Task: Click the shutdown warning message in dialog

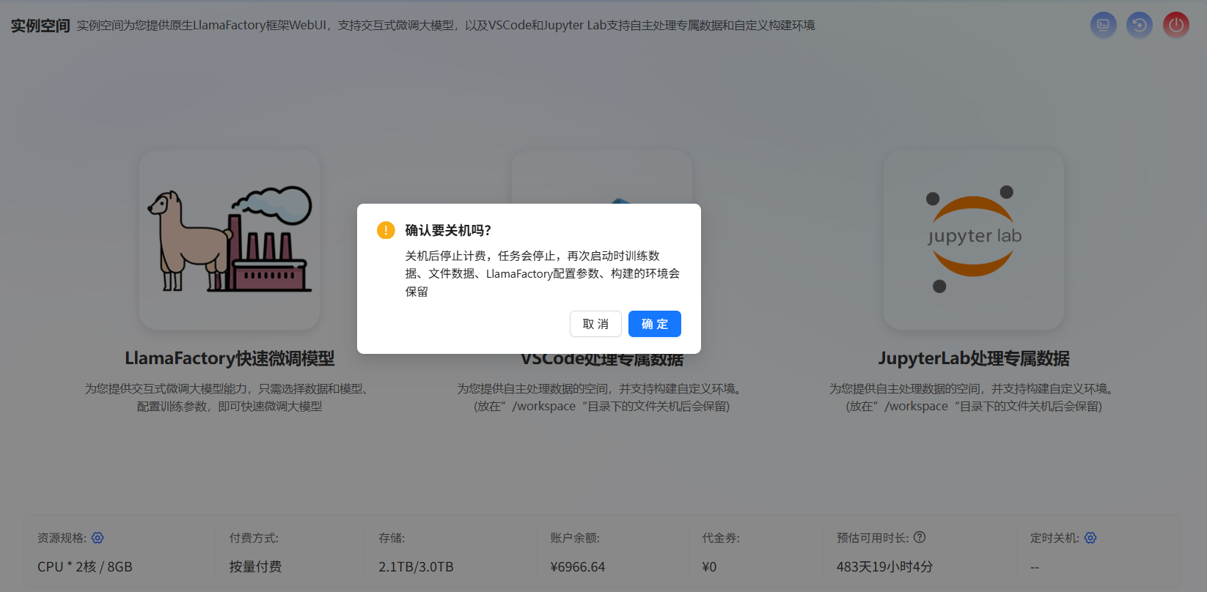Action: point(543,273)
